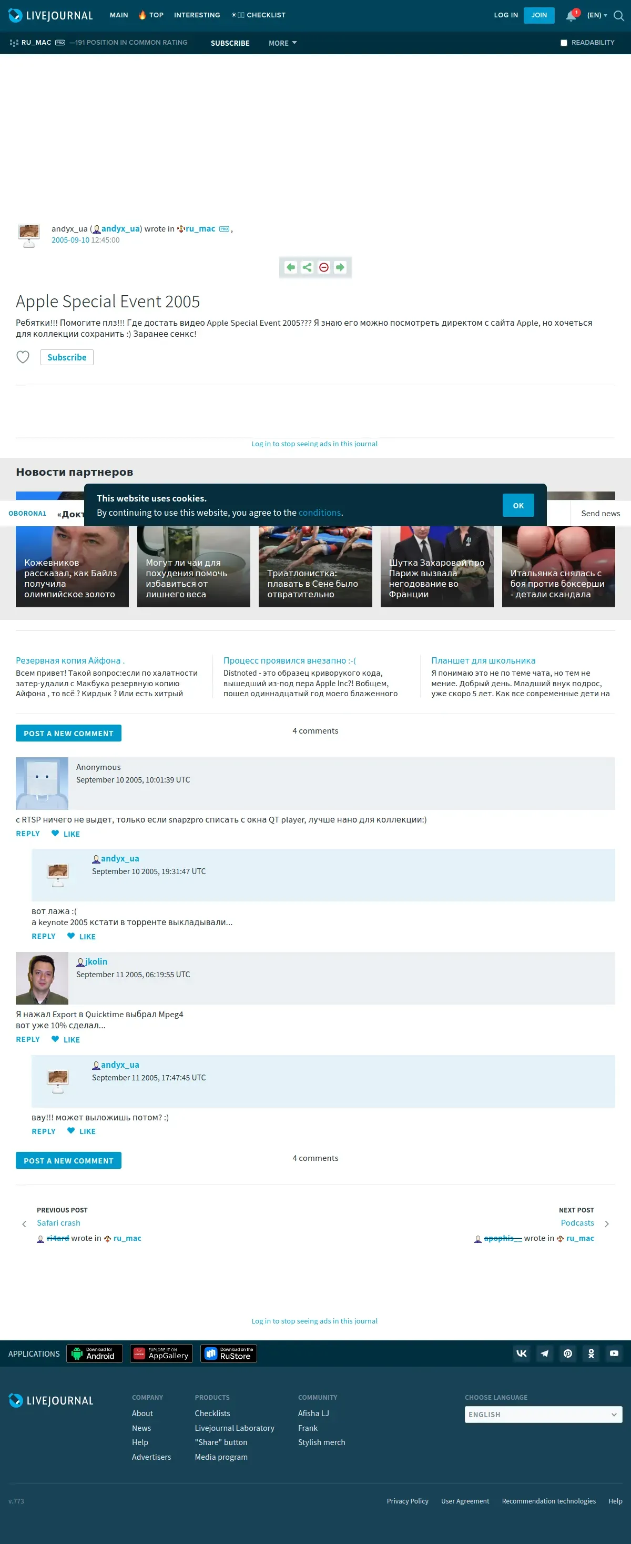This screenshot has height=1544, width=631.
Task: Click the share icon in post toolbar
Action: [x=307, y=267]
